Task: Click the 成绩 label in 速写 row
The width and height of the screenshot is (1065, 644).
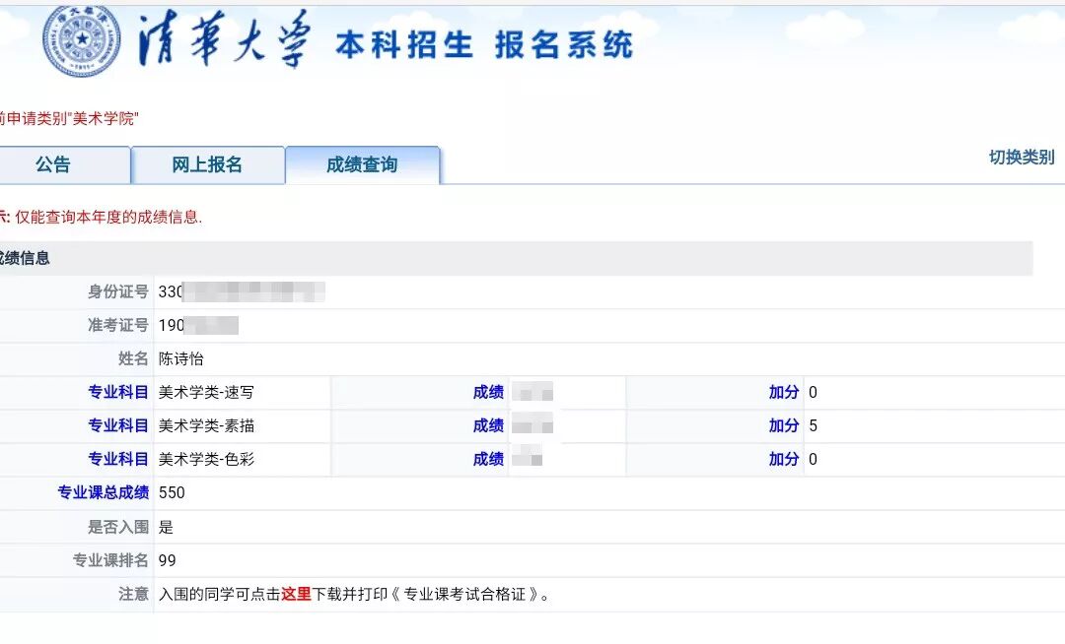Action: [488, 393]
